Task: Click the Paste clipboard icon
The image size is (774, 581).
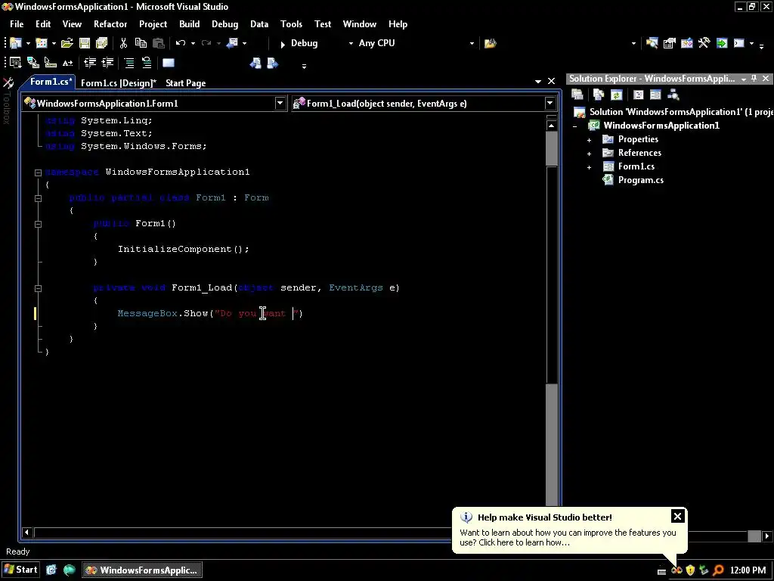Action: tap(159, 43)
